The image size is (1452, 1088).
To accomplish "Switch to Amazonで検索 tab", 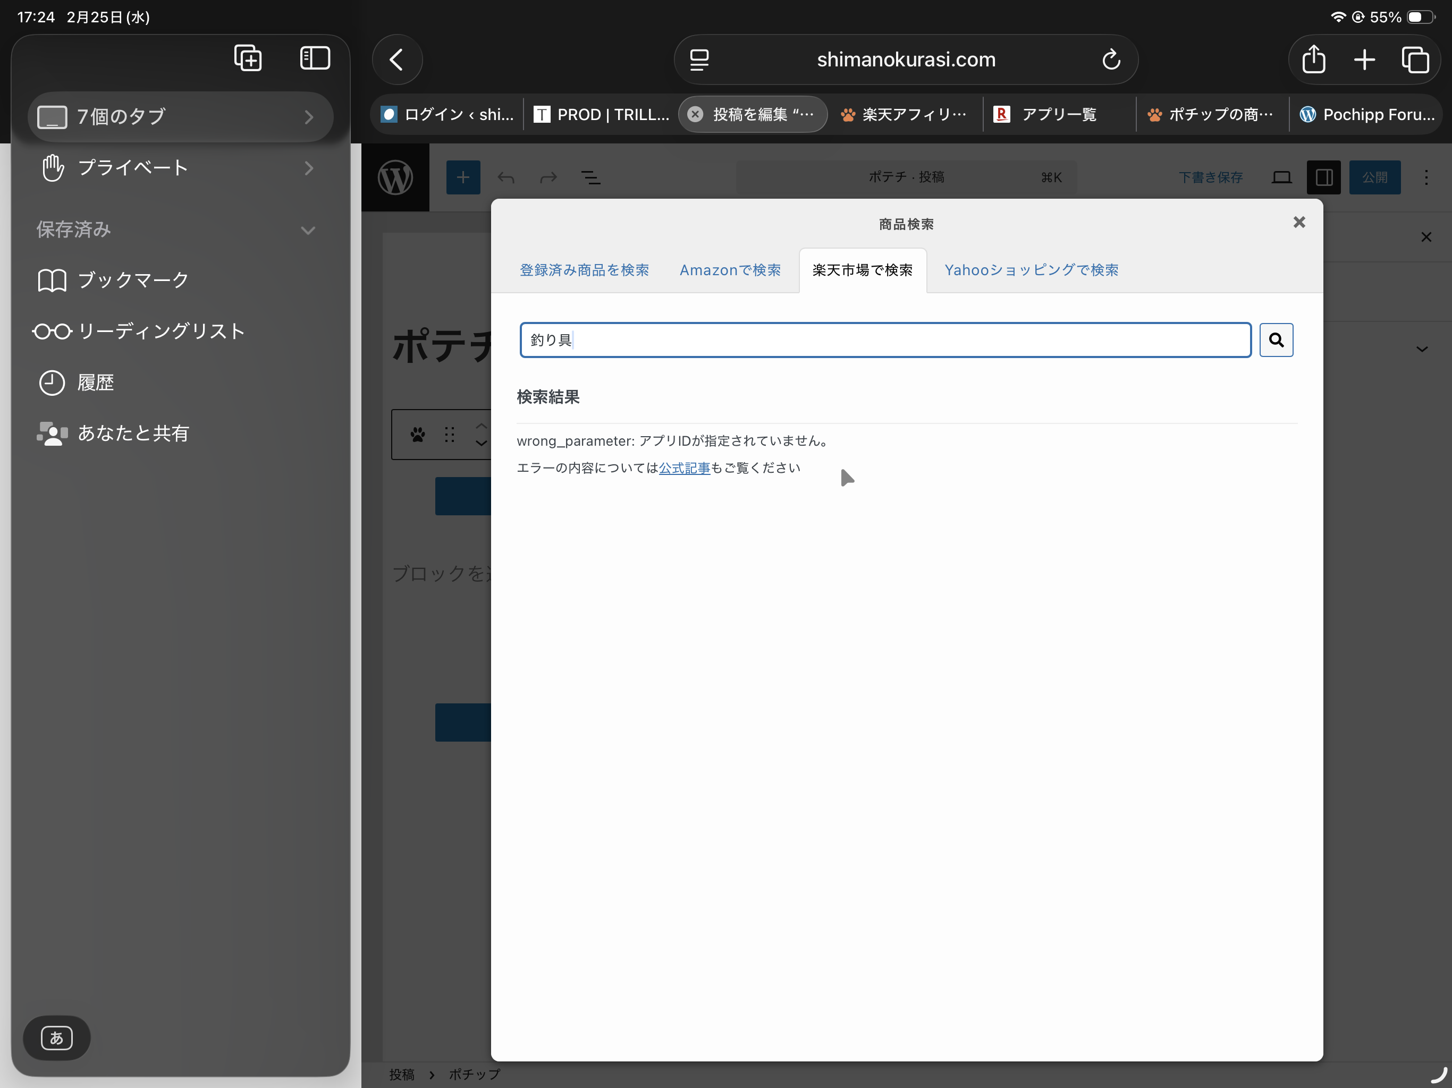I will (730, 270).
